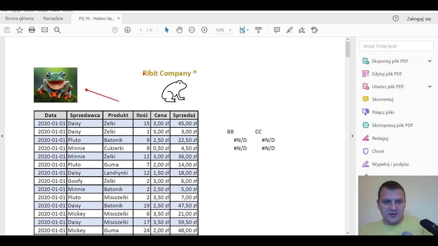Zoom in with the plus icon
Image resolution: width=438 pixels, height=246 pixels.
[x=204, y=30]
